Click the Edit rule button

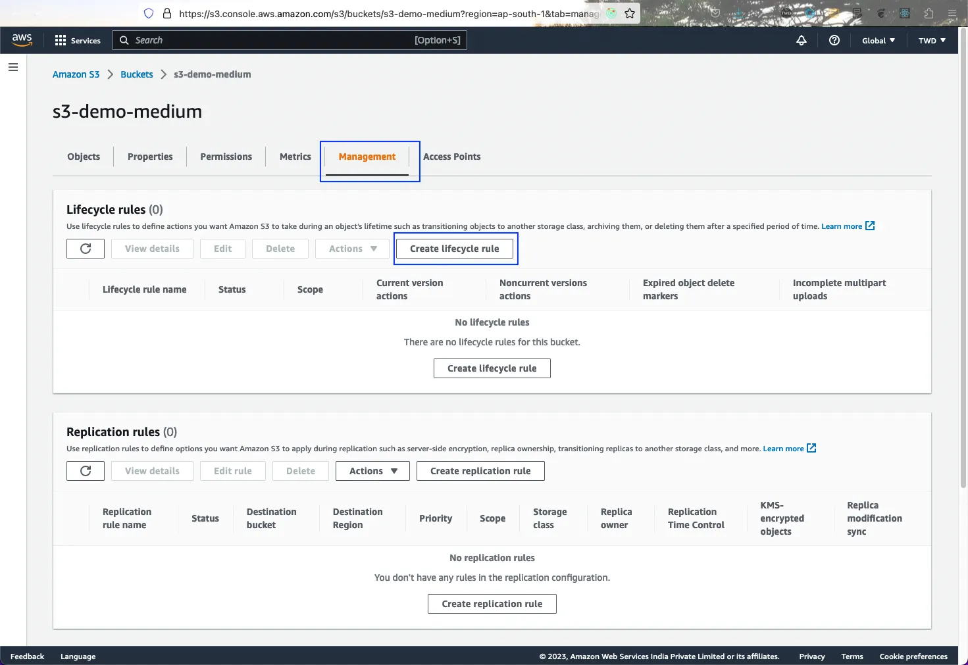(x=233, y=471)
